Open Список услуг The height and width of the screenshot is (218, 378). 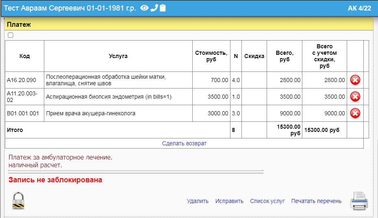point(267,201)
